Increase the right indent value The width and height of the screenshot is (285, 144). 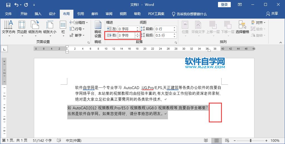138,34
